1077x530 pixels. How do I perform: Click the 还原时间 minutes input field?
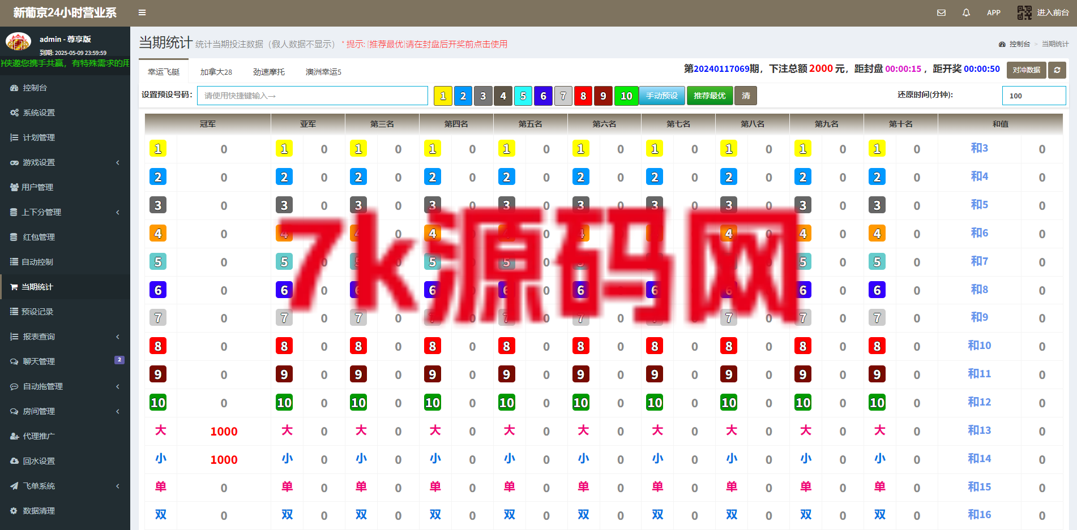[1034, 96]
